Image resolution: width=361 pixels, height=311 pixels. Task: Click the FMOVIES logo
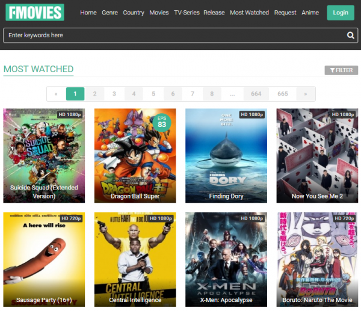(x=34, y=12)
